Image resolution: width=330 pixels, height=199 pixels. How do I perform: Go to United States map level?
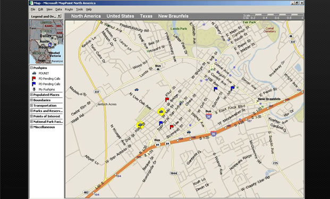(120, 16)
